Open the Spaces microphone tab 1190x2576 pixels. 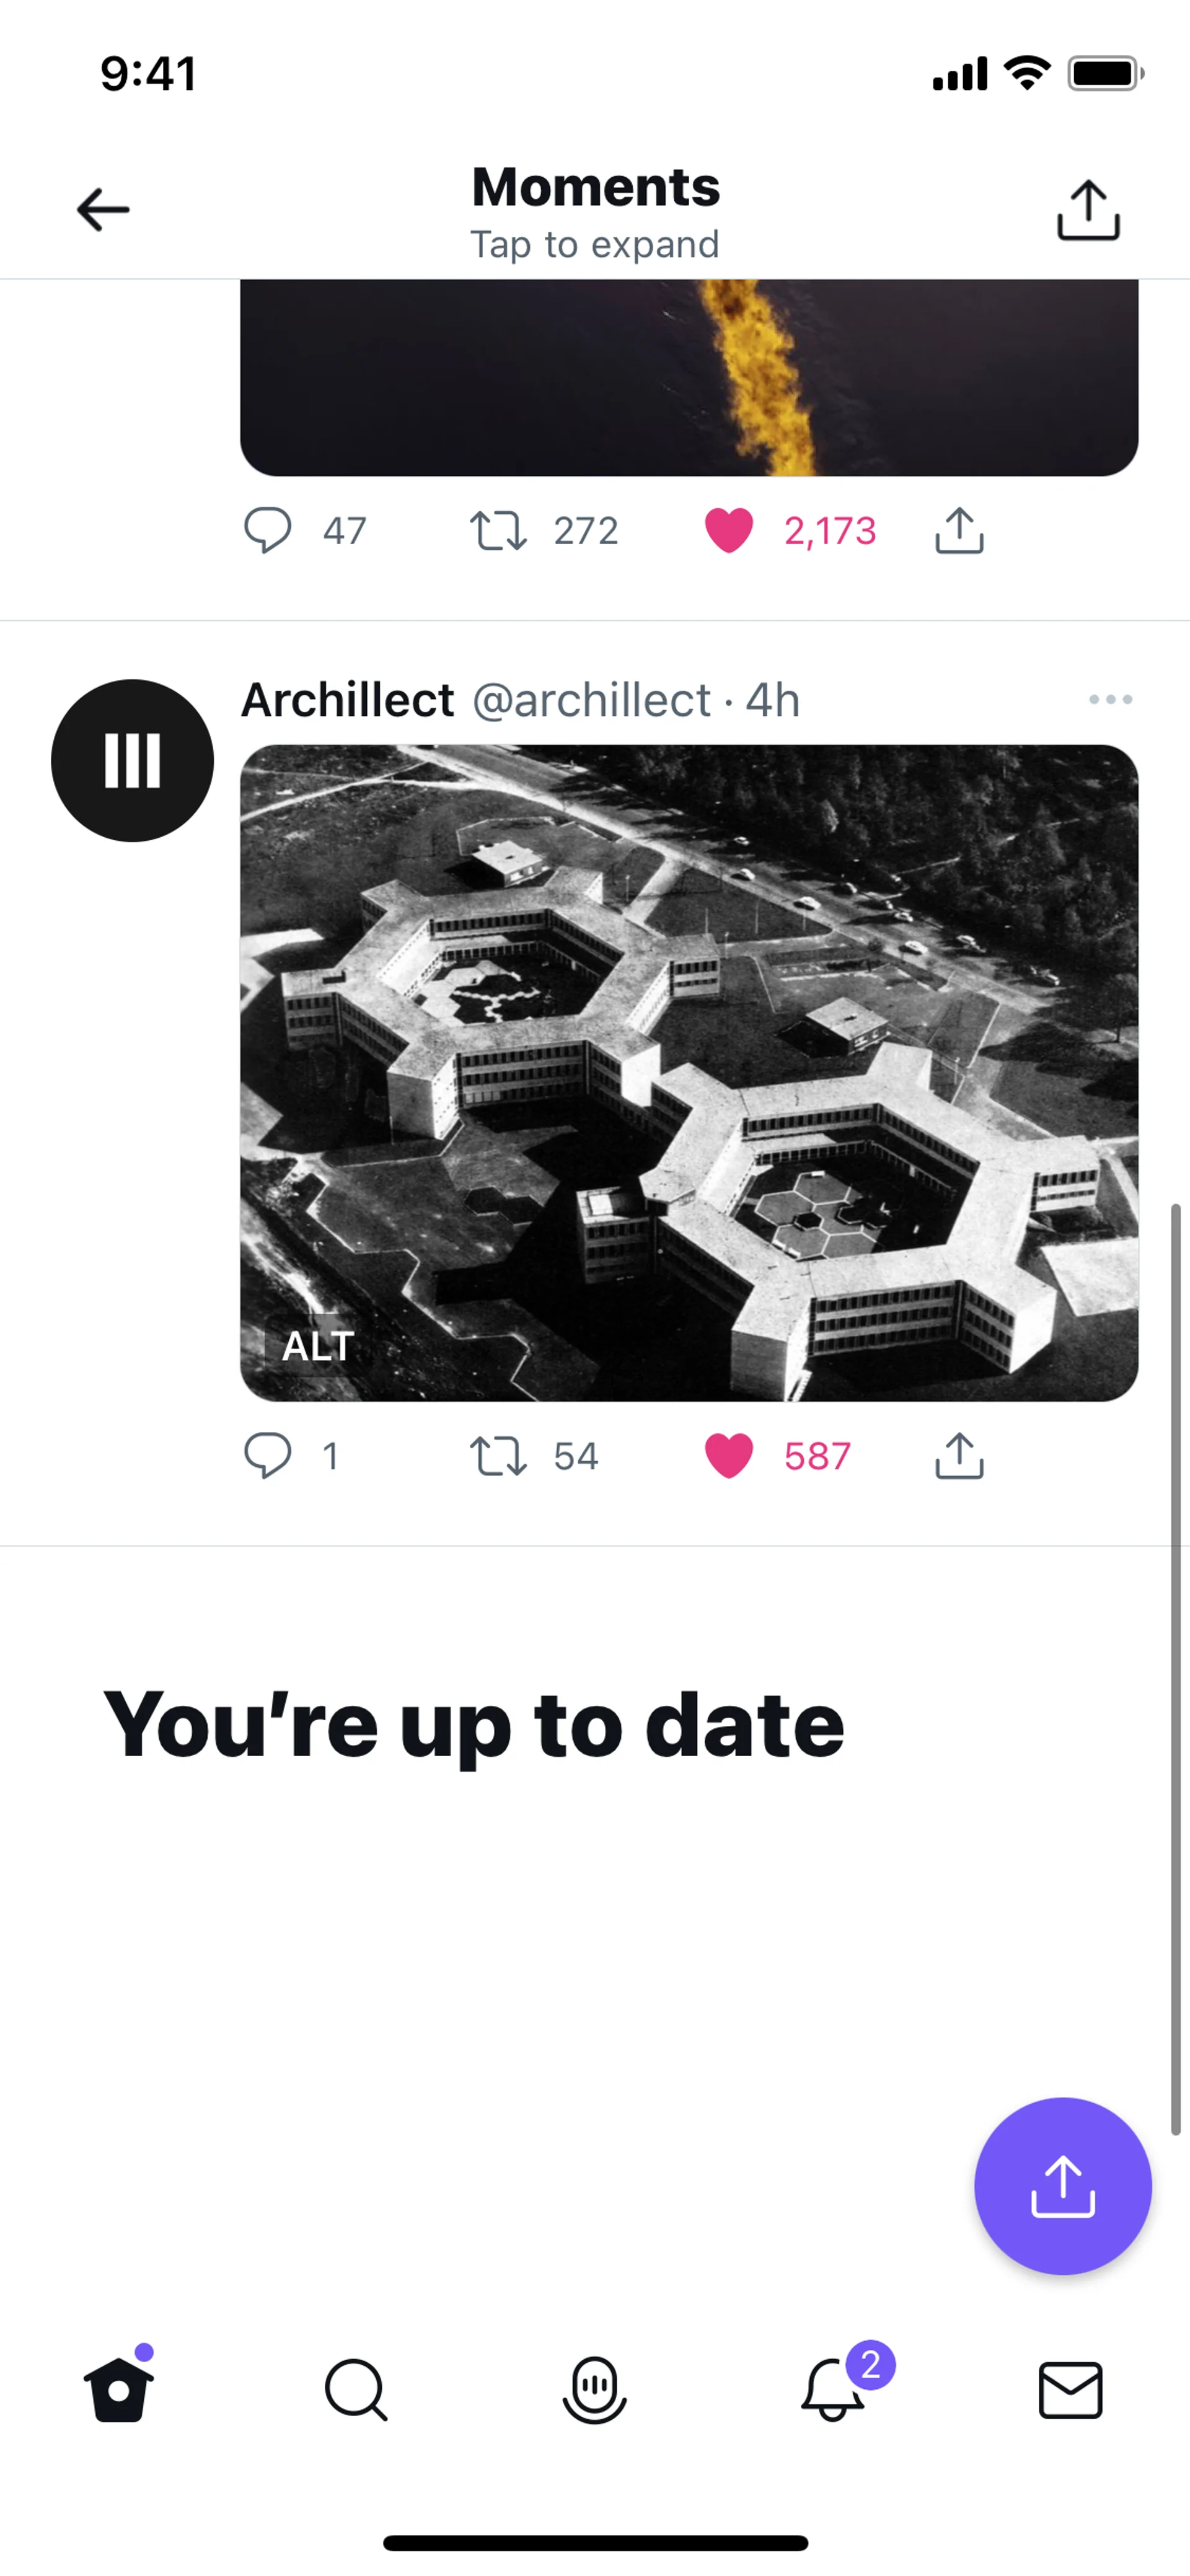[x=595, y=2389]
